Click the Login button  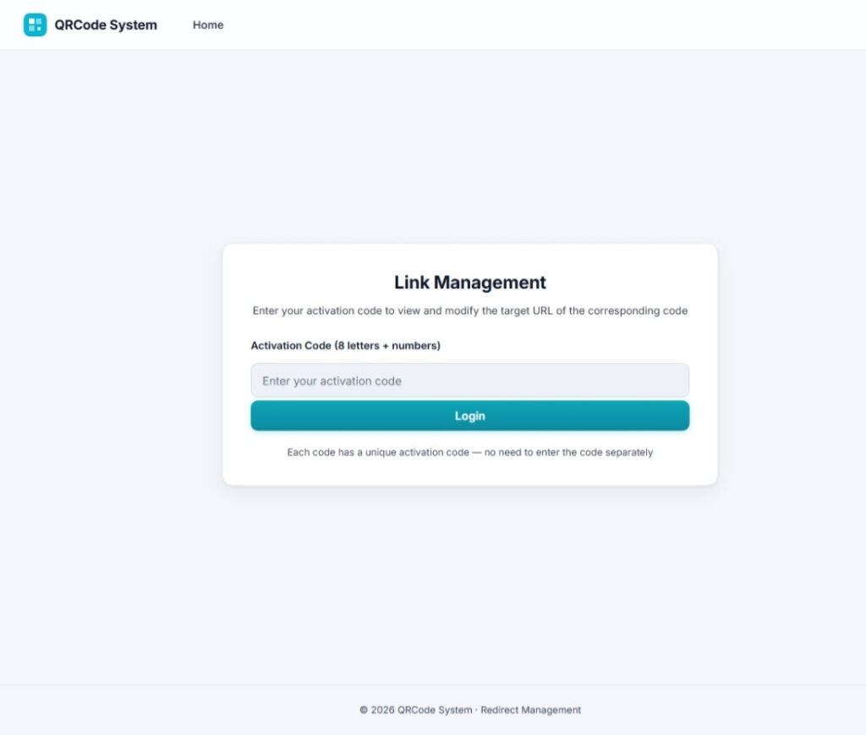[470, 416]
